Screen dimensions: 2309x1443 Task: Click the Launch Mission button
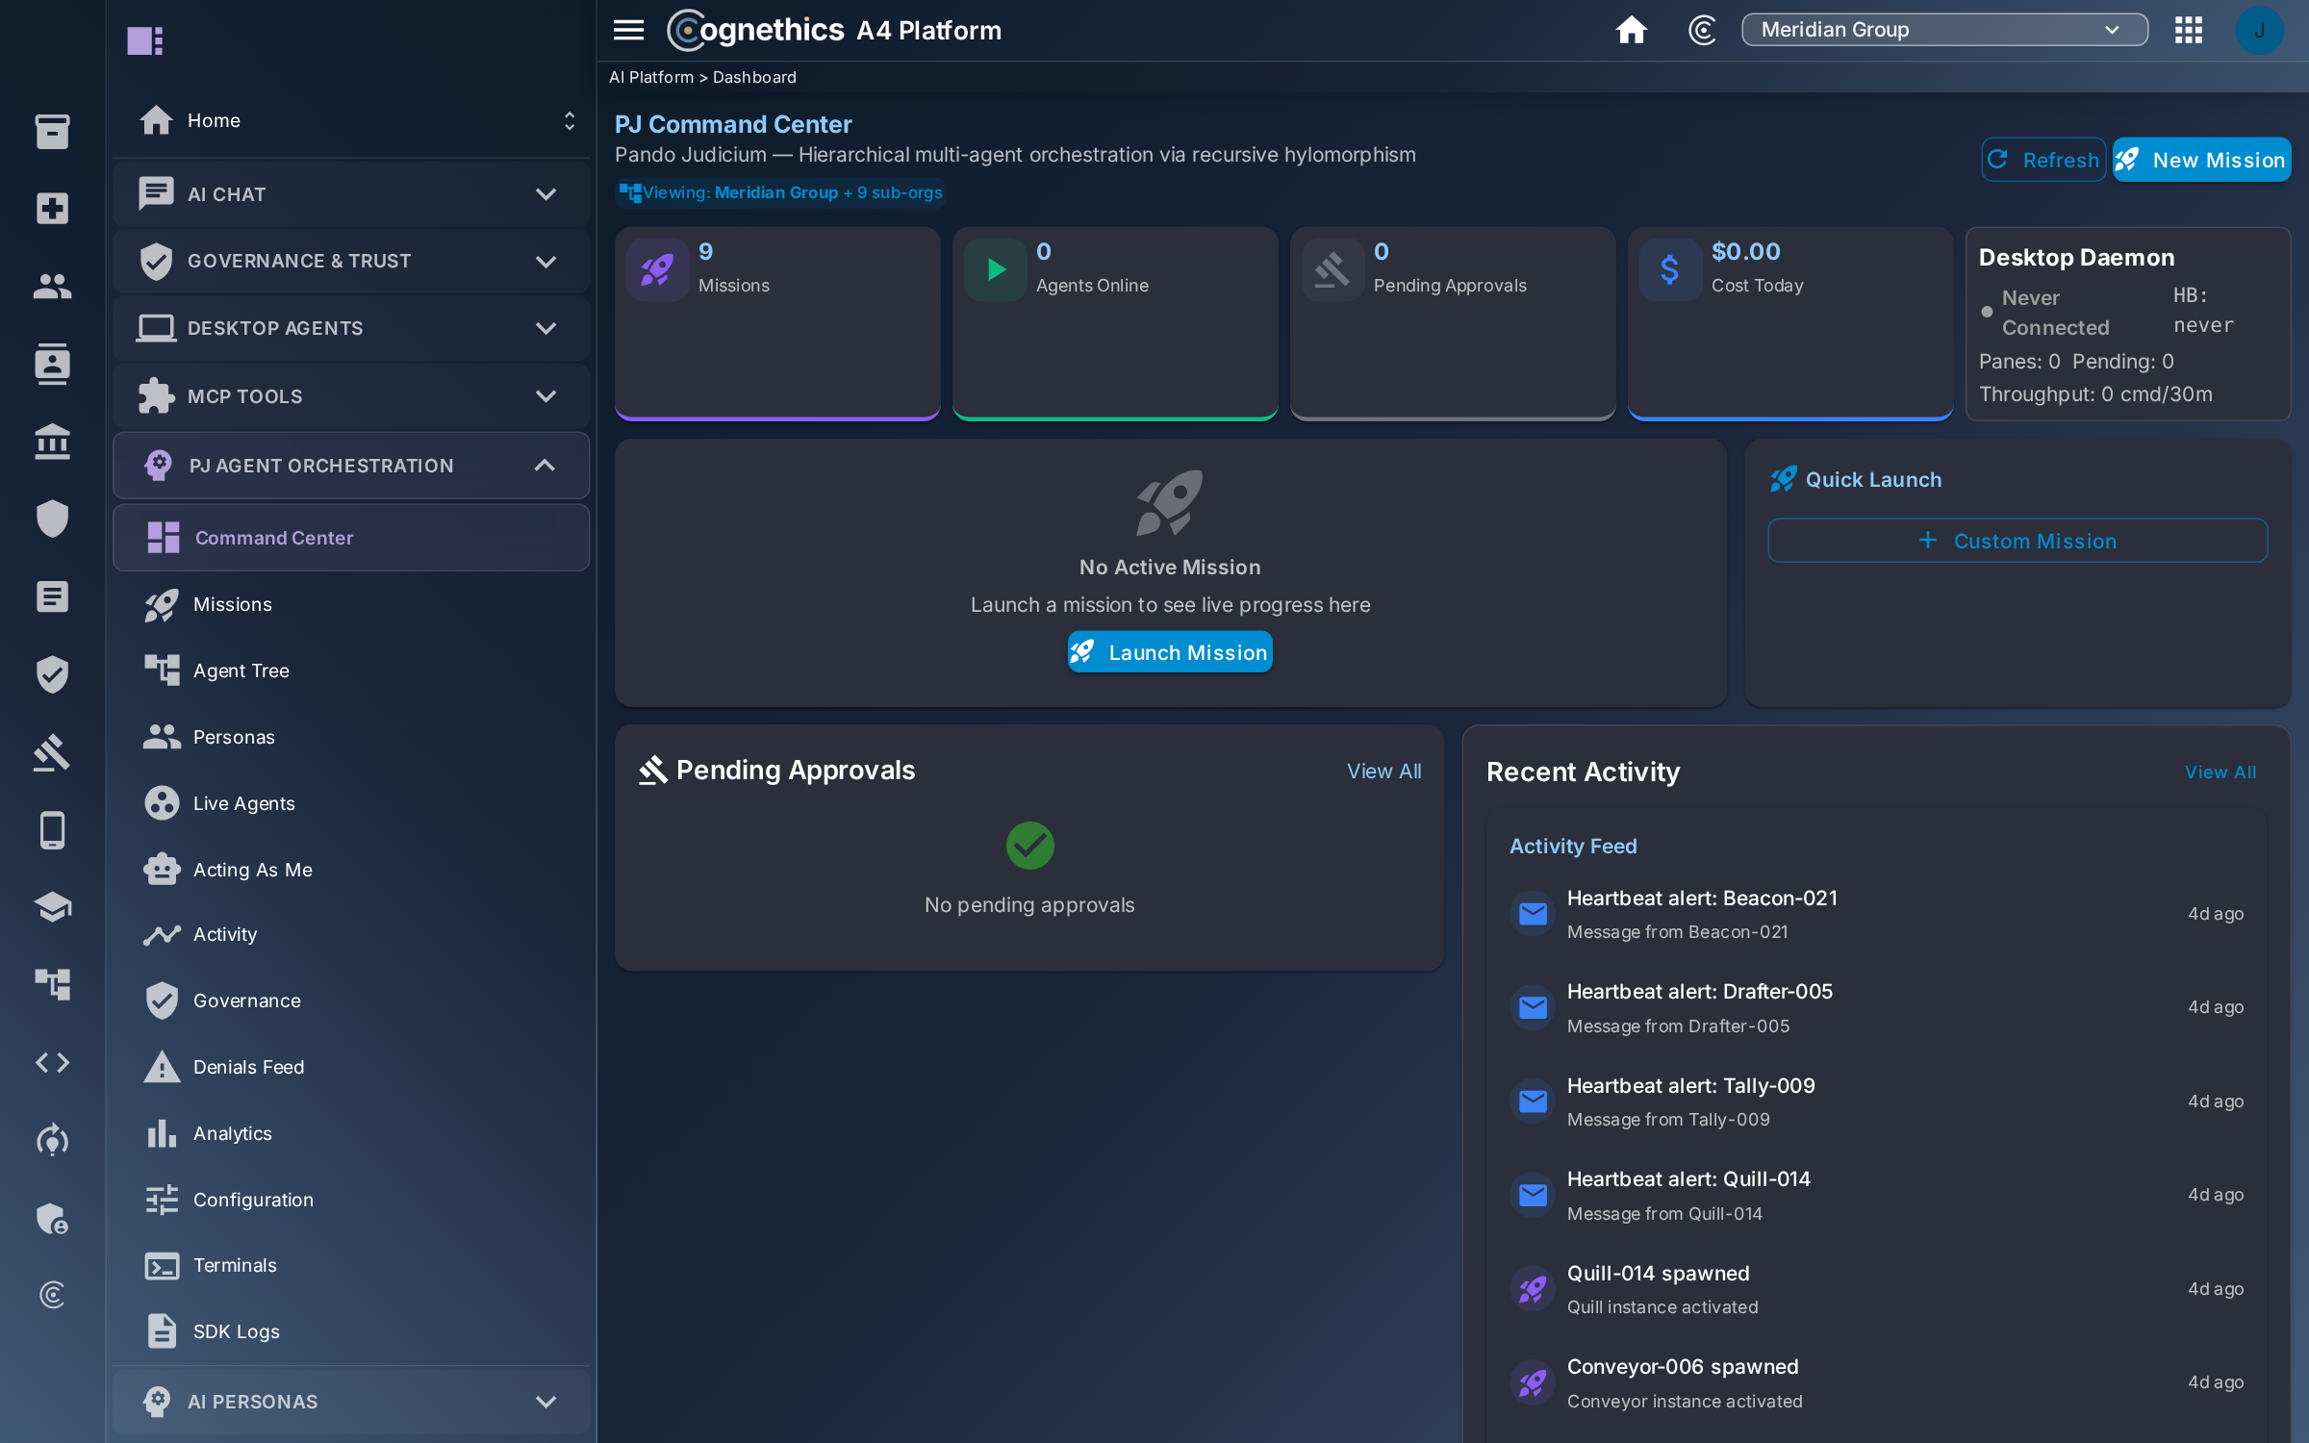coord(1170,652)
